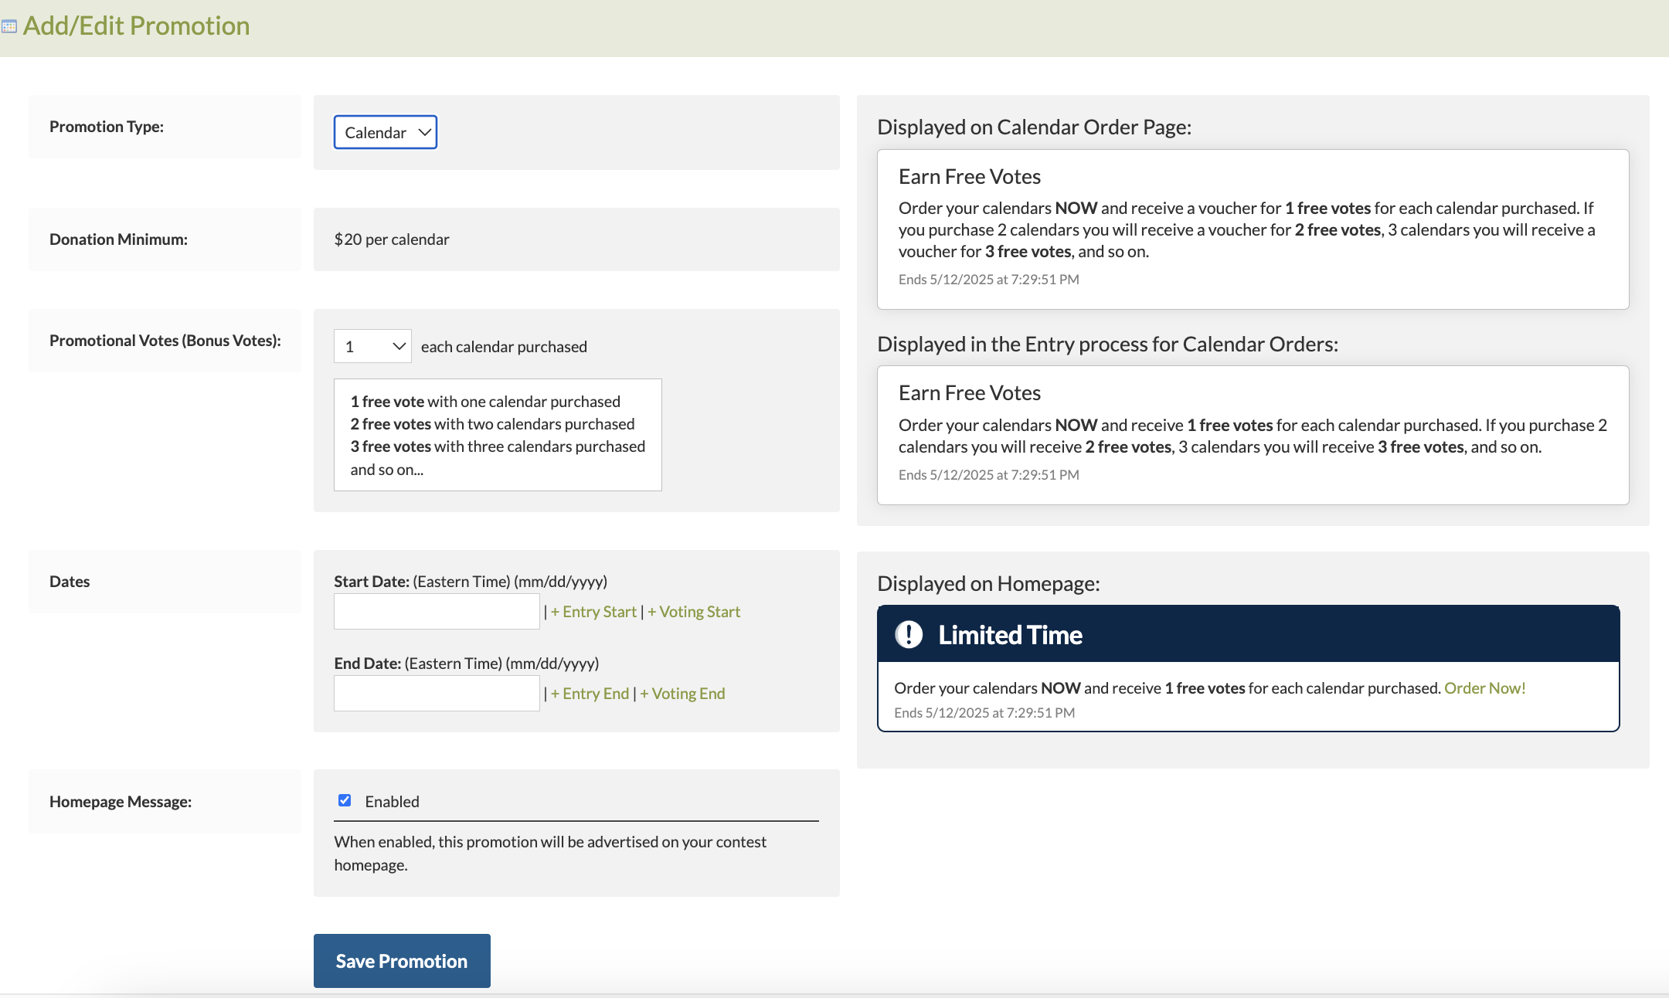Click the + Voting Start link
The width and height of the screenshot is (1669, 998).
click(694, 612)
